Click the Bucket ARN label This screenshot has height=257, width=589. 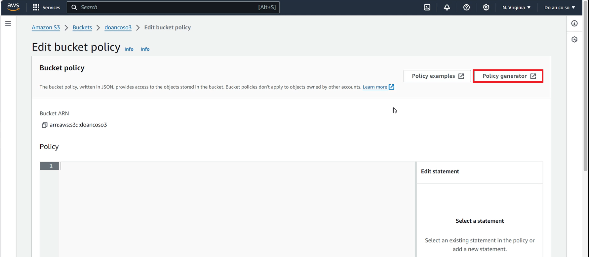(x=54, y=113)
